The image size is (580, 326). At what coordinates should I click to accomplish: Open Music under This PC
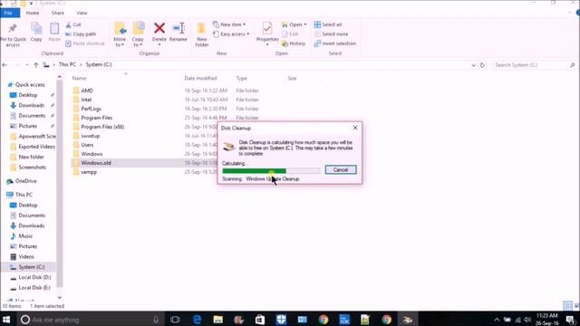point(25,235)
